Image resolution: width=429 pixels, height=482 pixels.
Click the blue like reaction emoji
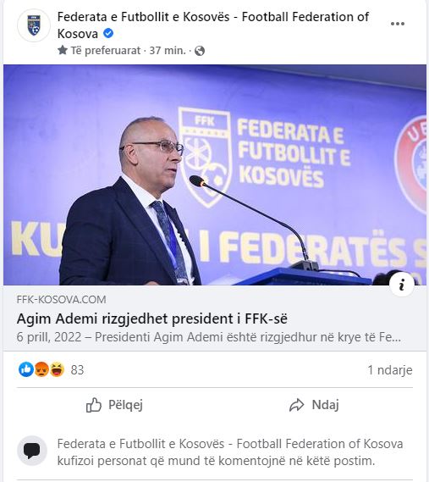[x=26, y=369]
